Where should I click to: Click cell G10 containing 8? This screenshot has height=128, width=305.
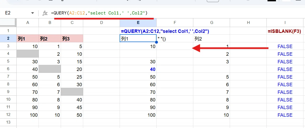point(212,100)
